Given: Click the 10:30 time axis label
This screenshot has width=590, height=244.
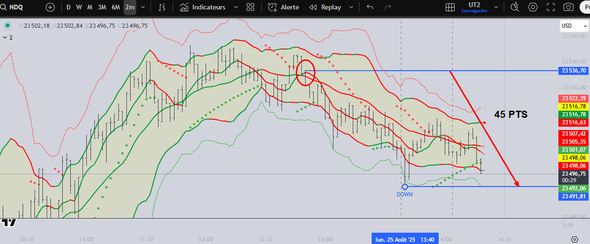Looking at the screenshot, I should (x=27, y=239).
